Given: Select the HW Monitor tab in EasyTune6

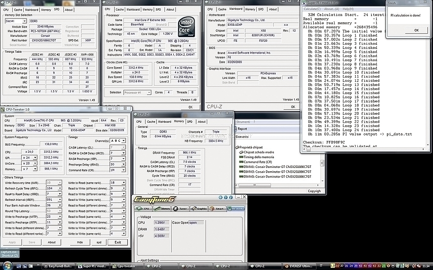Looking at the screenshot, I should coord(236,208).
